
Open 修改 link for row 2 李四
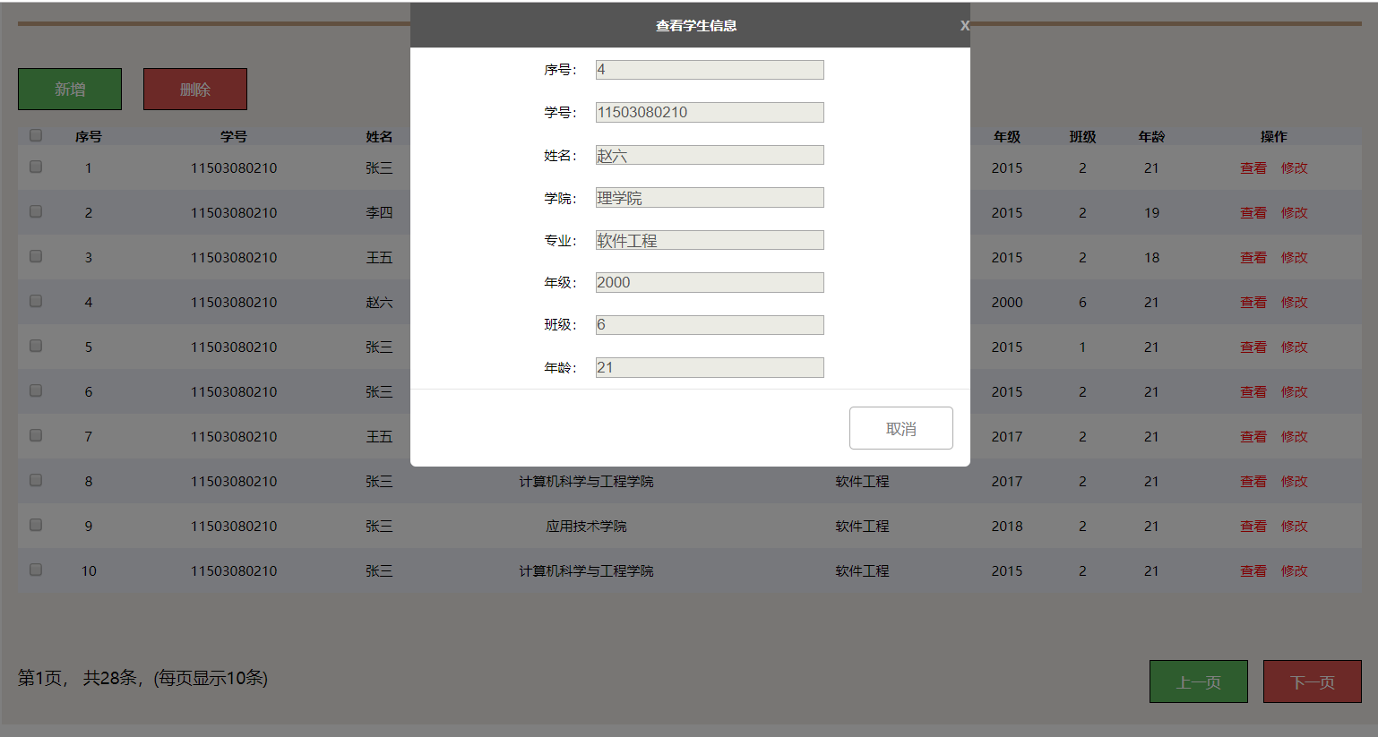(x=1295, y=213)
